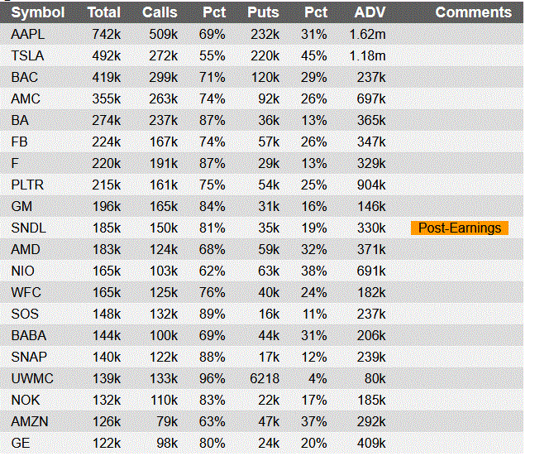Click the SNDL symbol cell
Image resolution: width=549 pixels, height=461 pixels.
pyautogui.click(x=29, y=228)
